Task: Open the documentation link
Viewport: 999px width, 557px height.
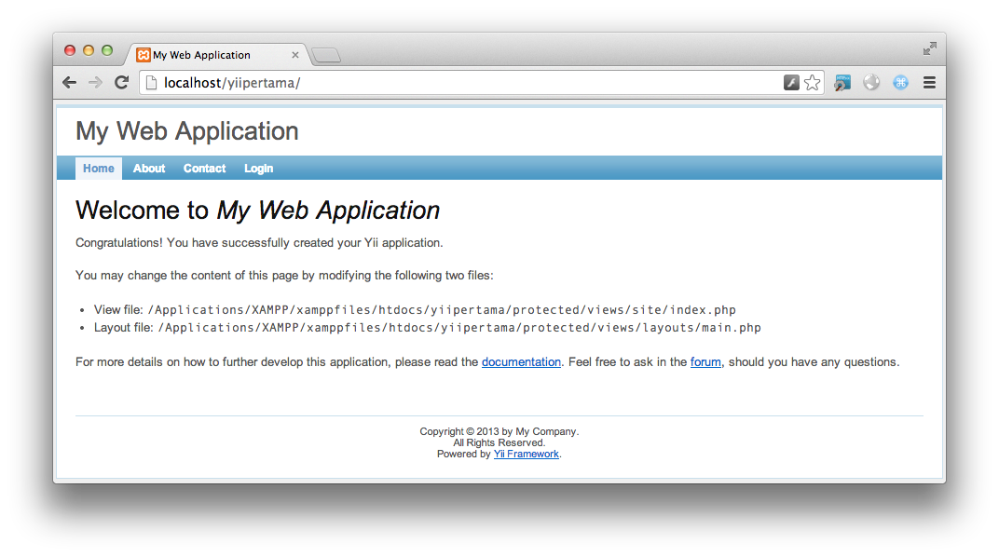Action: pyautogui.click(x=521, y=361)
